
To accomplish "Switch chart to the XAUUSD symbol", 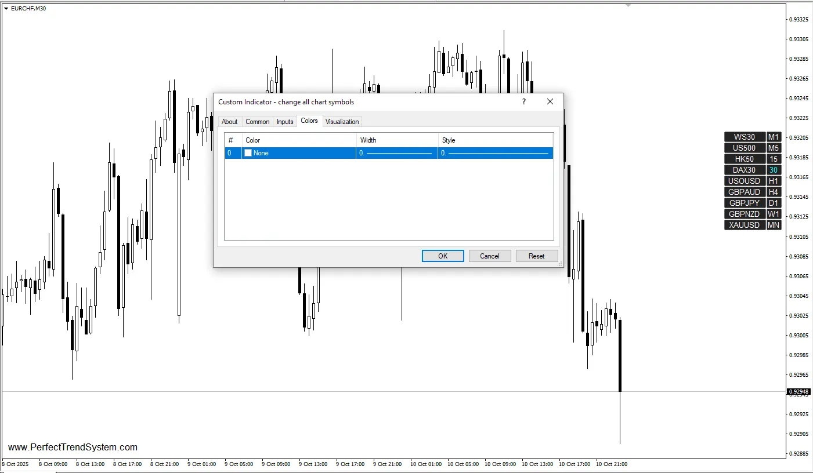I will pos(744,225).
